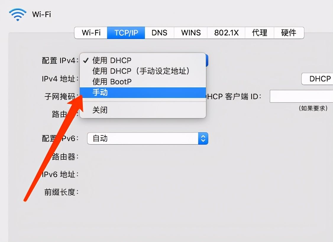Select the highlighted 手动 option

(143, 92)
